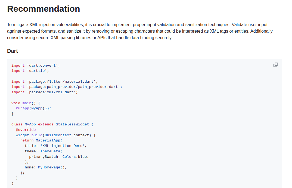Viewport: 292px width, 188px height.
Task: Select the @override annotation
Action: 26,130
